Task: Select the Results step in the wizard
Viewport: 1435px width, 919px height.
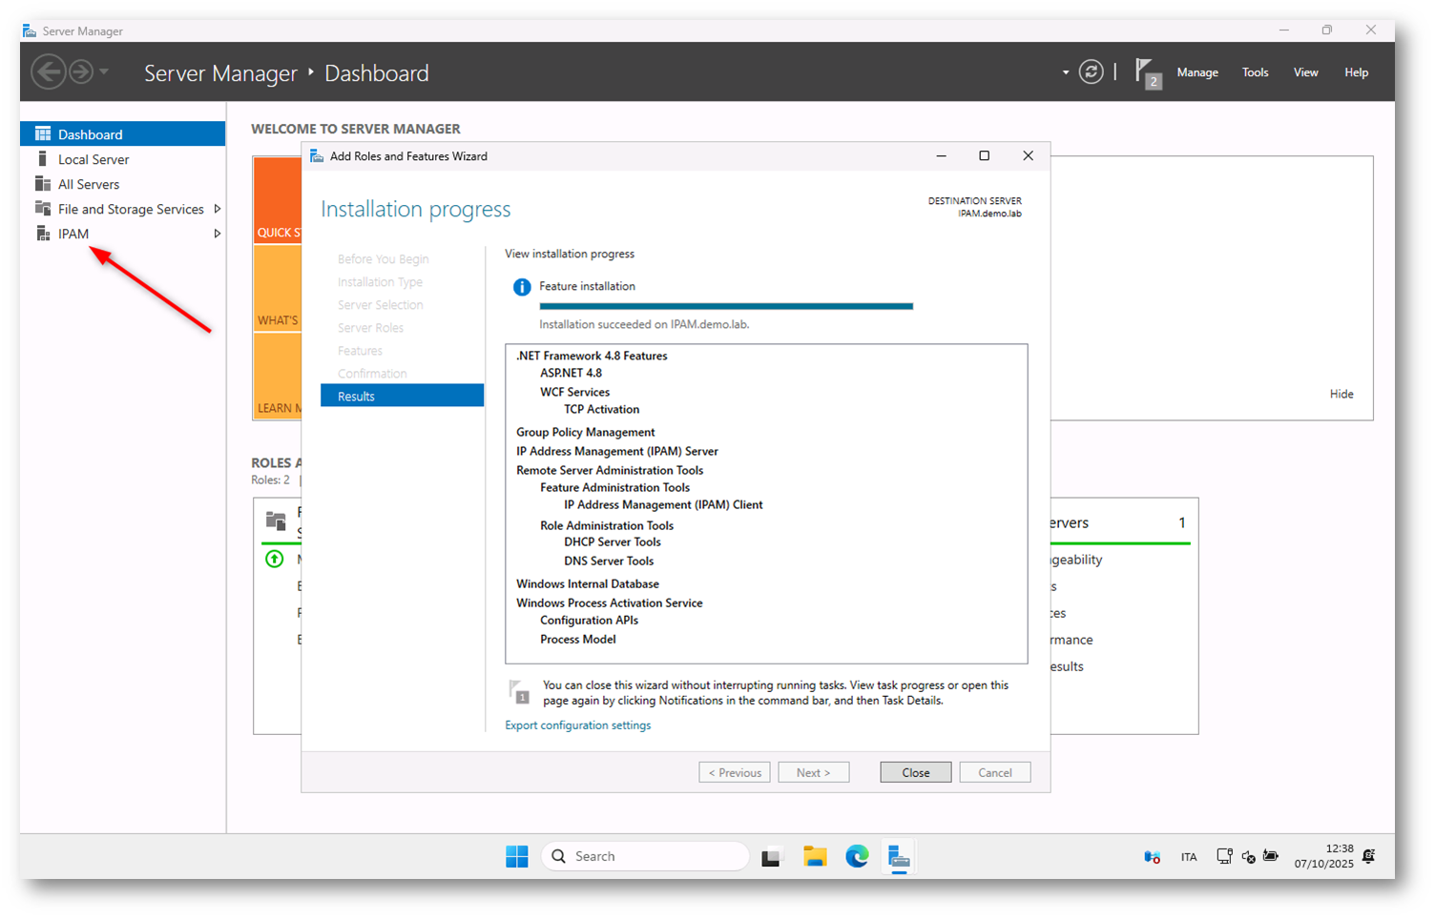Action: pos(402,396)
